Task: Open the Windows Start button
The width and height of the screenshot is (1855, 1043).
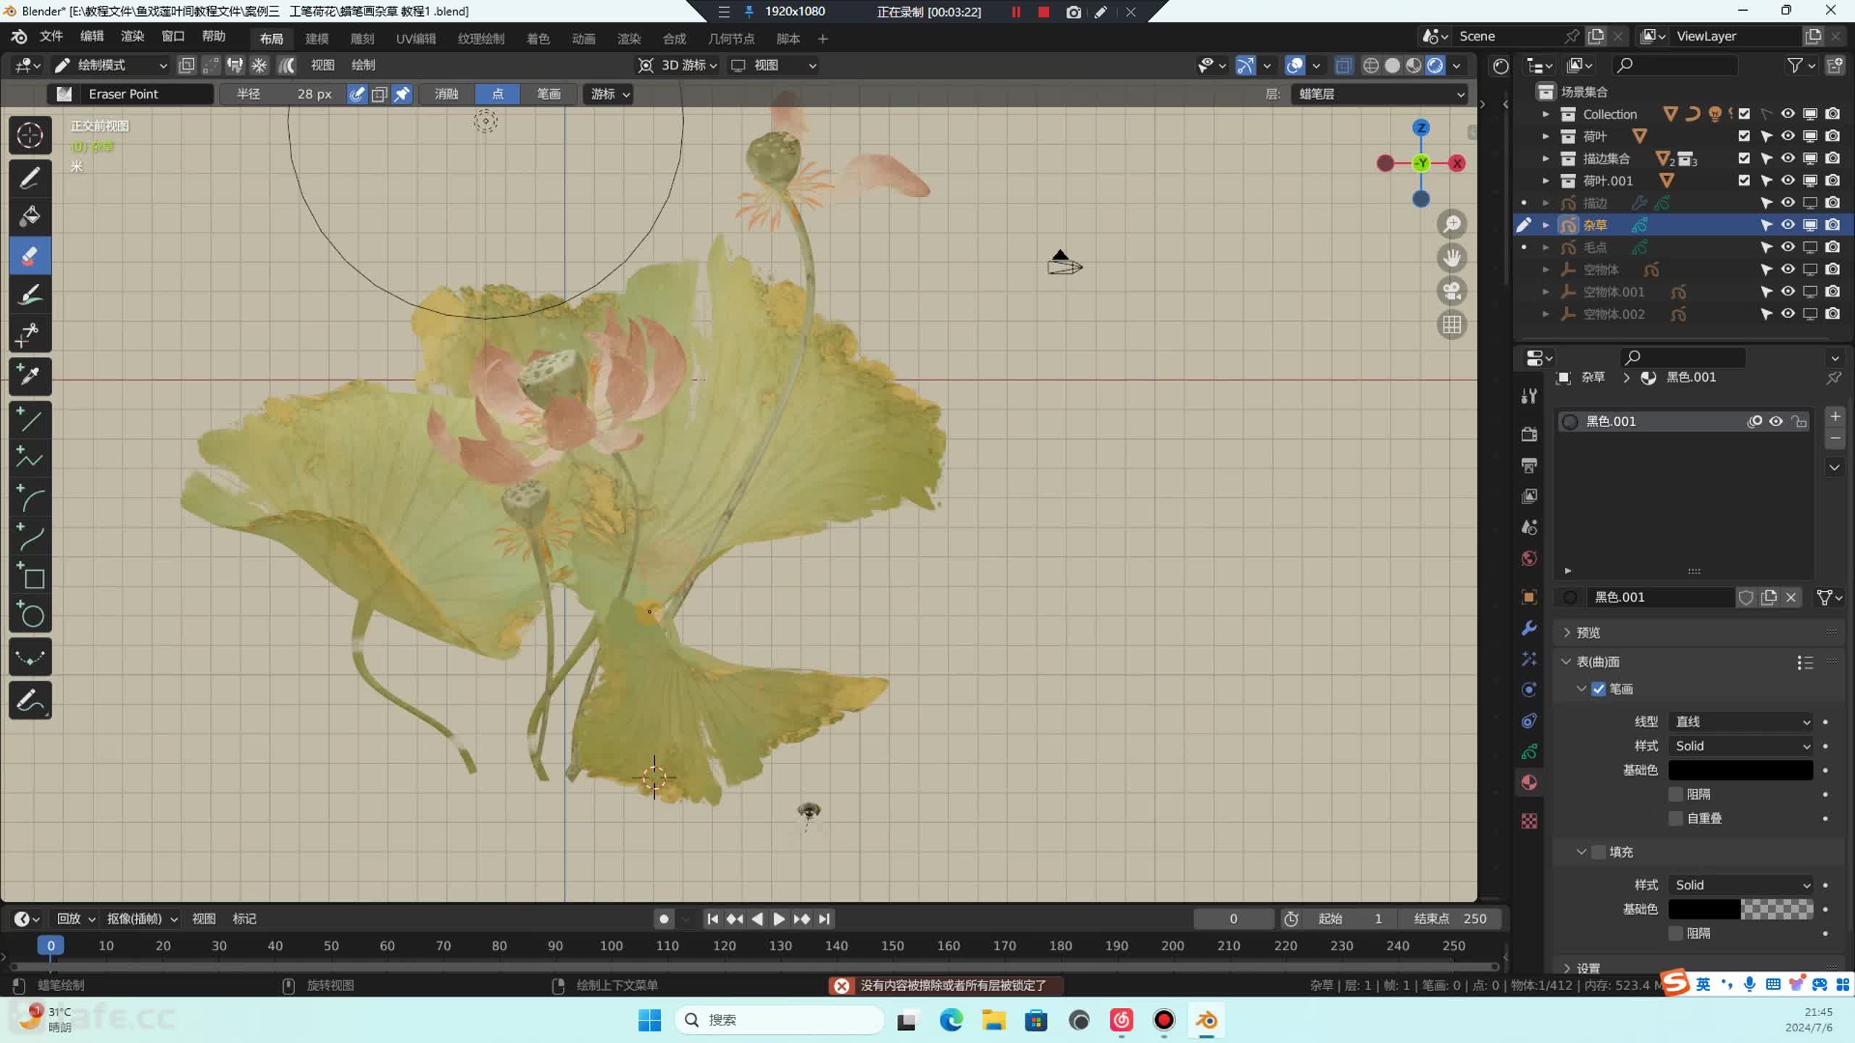Action: [x=649, y=1020]
